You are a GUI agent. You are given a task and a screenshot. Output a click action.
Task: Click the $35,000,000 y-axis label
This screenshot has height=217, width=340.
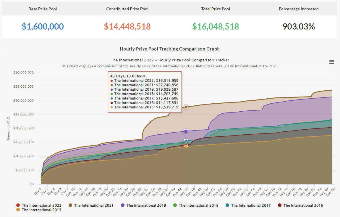[x=23, y=87]
